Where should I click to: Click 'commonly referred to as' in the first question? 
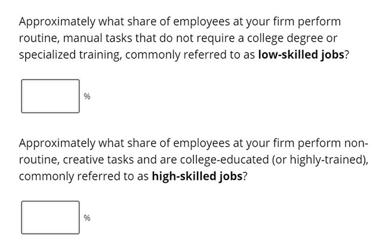190,55
